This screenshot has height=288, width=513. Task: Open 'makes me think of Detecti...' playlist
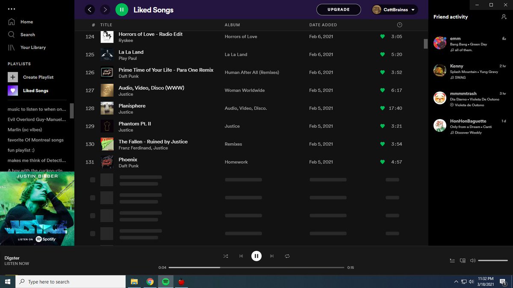pyautogui.click(x=37, y=160)
